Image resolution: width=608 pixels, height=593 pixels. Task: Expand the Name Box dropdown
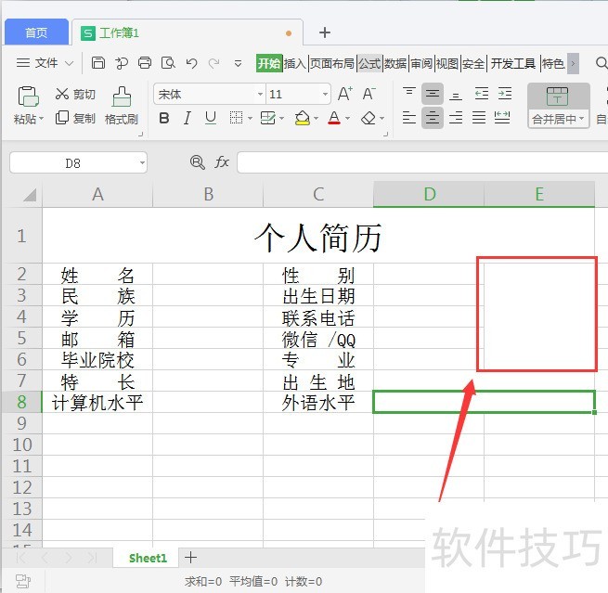pyautogui.click(x=142, y=162)
